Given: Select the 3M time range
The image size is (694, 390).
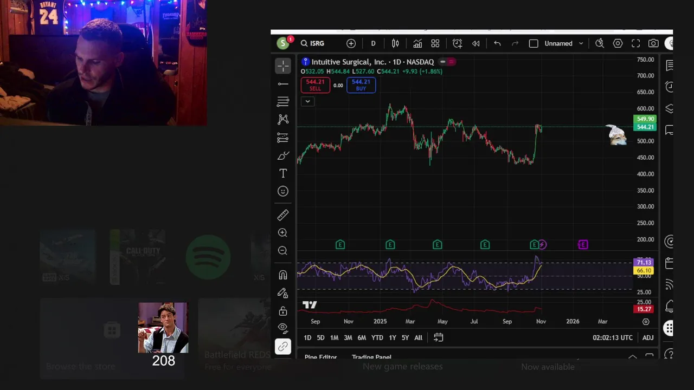Looking at the screenshot, I should click(x=348, y=337).
